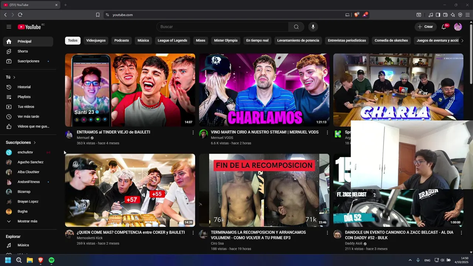This screenshot has height=266, width=473.
Task: Select the League of Legends chip
Action: click(172, 41)
